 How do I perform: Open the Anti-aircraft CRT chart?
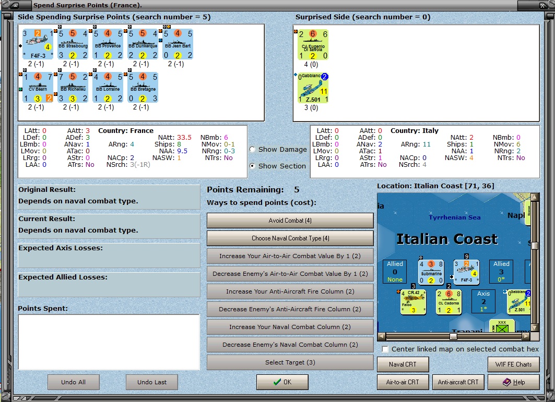click(x=458, y=382)
